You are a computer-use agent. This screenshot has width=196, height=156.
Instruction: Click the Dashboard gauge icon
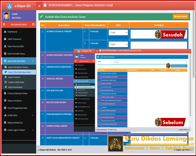tap(5, 32)
